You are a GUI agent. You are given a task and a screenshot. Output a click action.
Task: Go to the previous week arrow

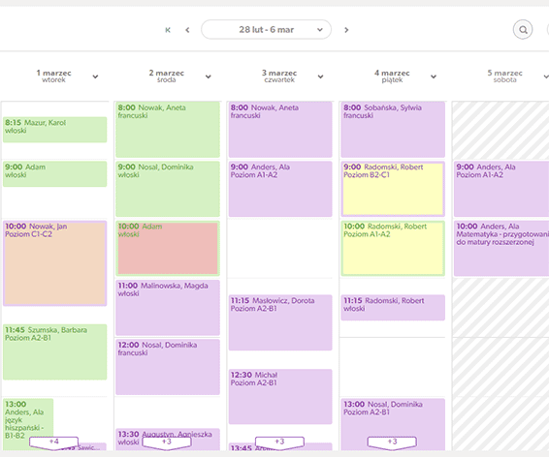[187, 30]
